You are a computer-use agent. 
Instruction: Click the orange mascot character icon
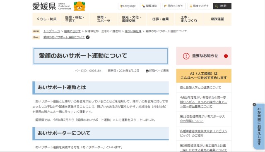tap(79, 6)
